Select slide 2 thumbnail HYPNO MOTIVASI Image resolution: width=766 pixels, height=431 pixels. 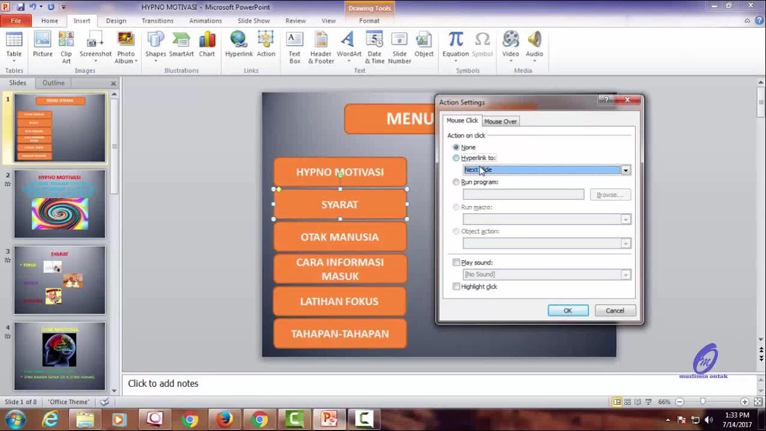click(x=60, y=204)
